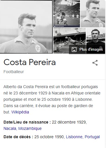Image resolution: width=106 pixels, height=148 pixels.
Task: Open the large main portrait of Costa Pereira
Action: click(26, 27)
